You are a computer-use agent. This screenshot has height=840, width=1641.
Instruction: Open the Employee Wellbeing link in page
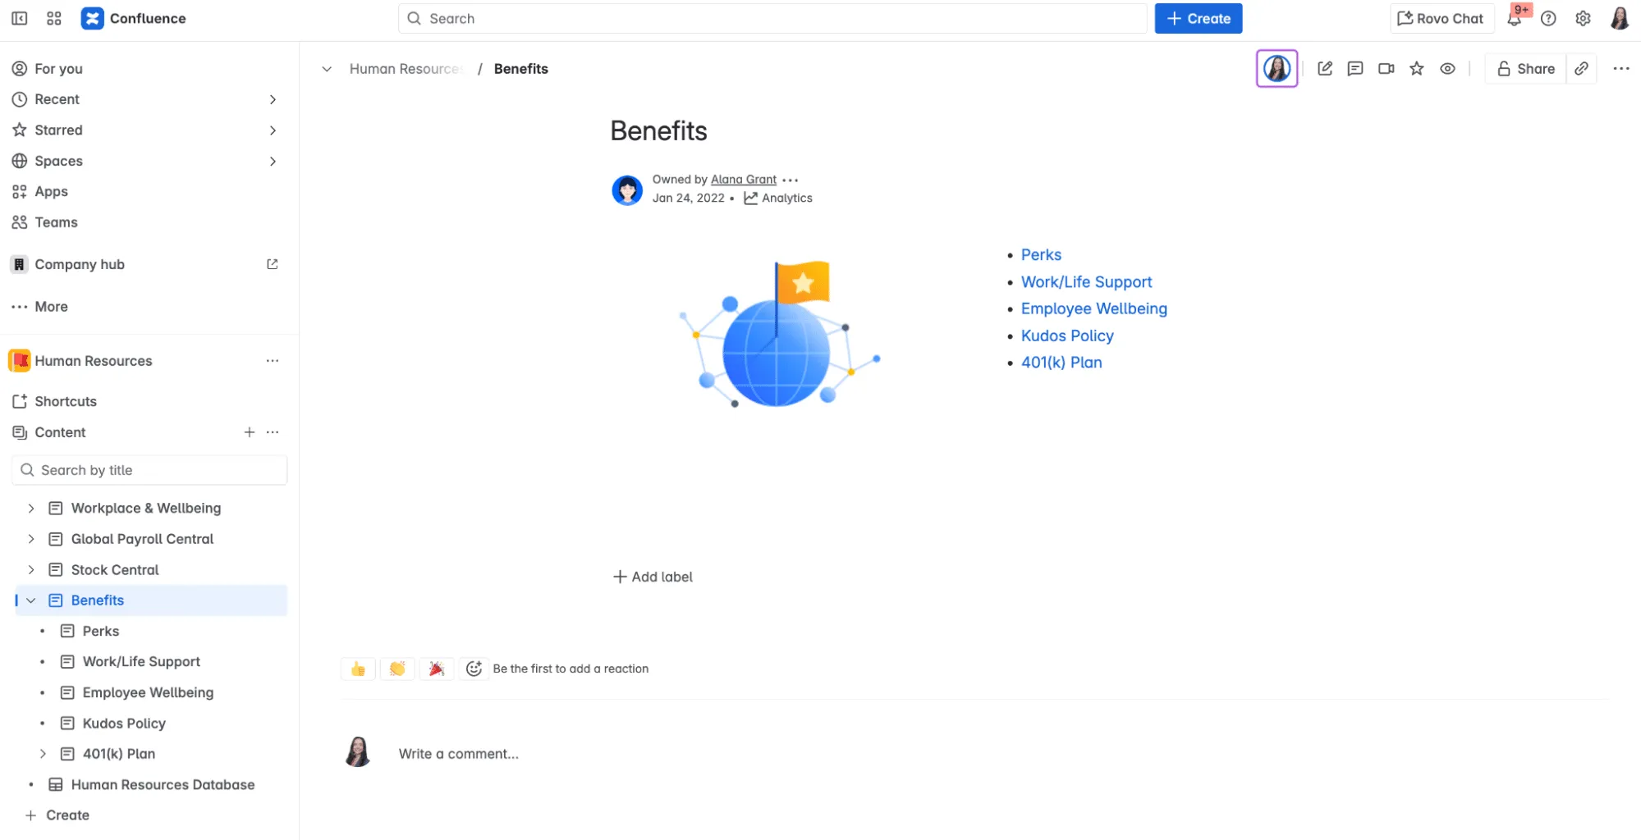(1093, 308)
